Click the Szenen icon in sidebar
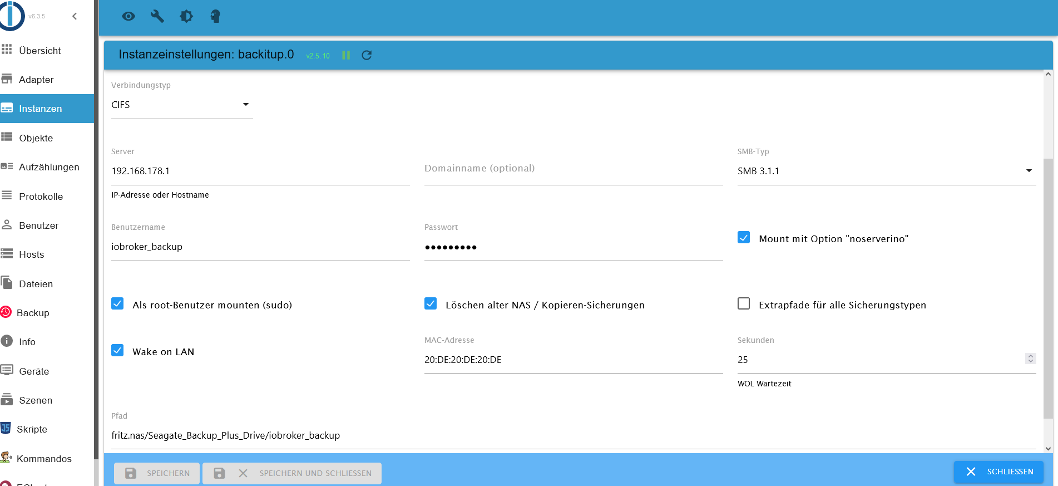 coord(7,399)
